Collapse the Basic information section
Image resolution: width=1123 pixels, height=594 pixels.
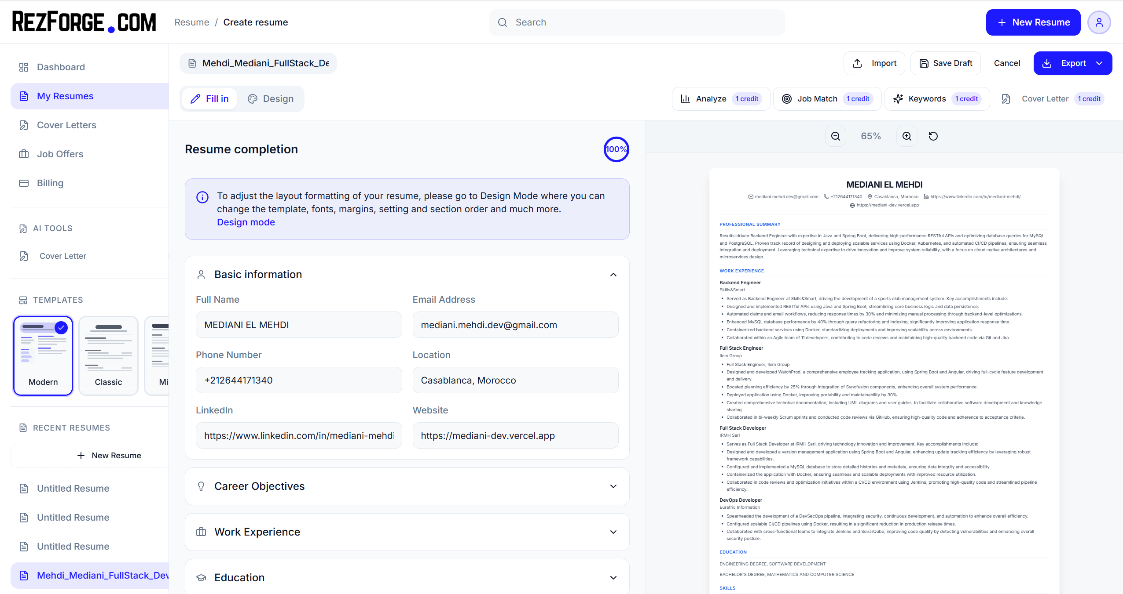click(613, 275)
